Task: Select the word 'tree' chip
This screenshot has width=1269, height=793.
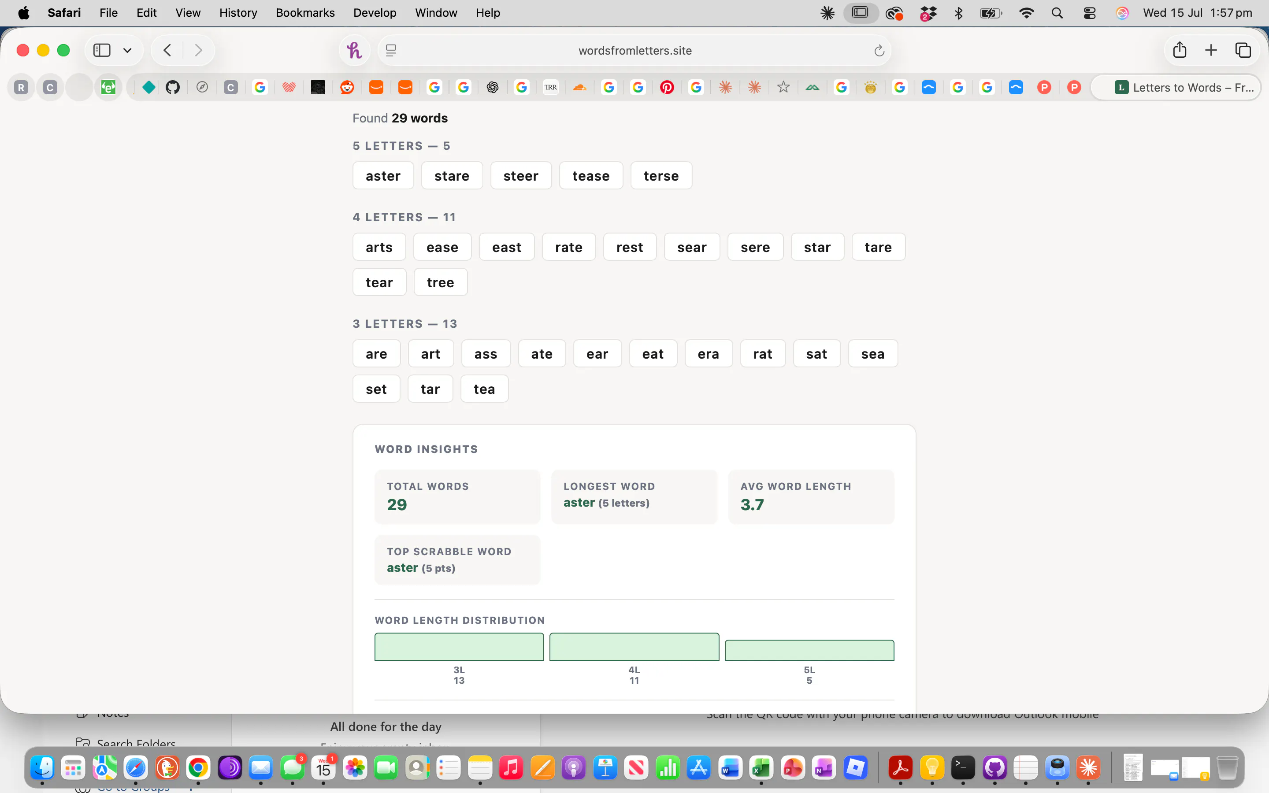Action: point(440,282)
